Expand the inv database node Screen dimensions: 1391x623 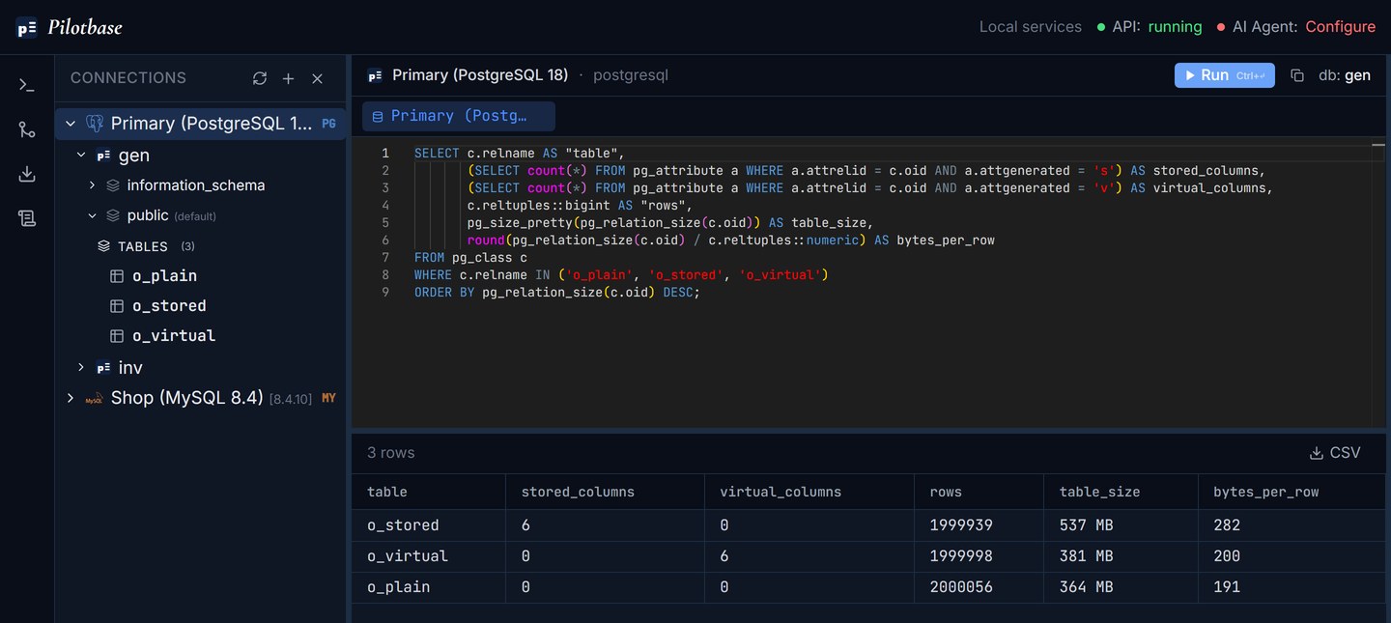82,368
